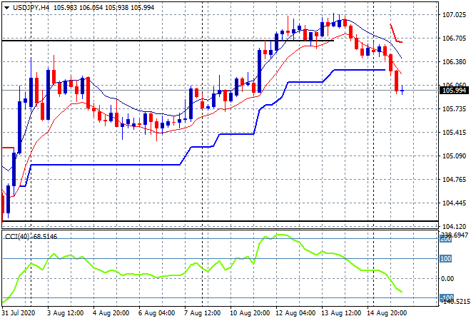Click the 3 Aug 12:00 time label
Image resolution: width=471 pixels, height=321 pixels.
click(x=65, y=313)
